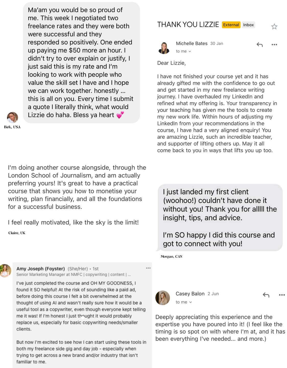Reply to Casey Balon's email

(266, 295)
